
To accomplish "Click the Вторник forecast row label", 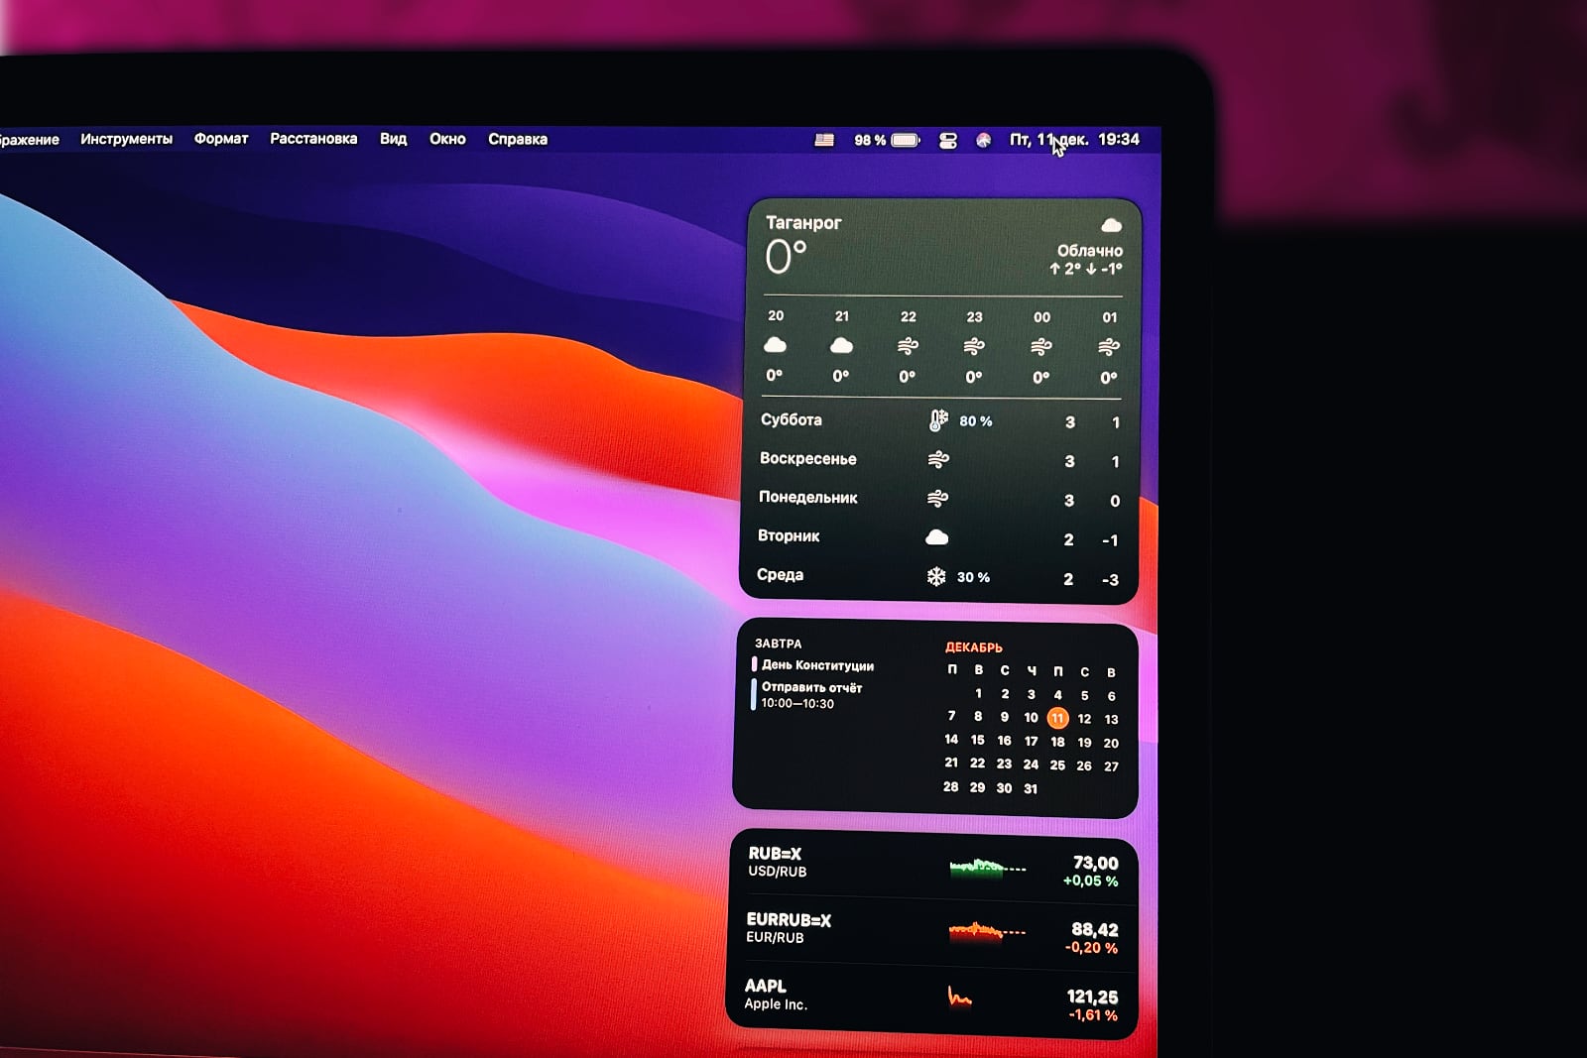I will click(789, 535).
